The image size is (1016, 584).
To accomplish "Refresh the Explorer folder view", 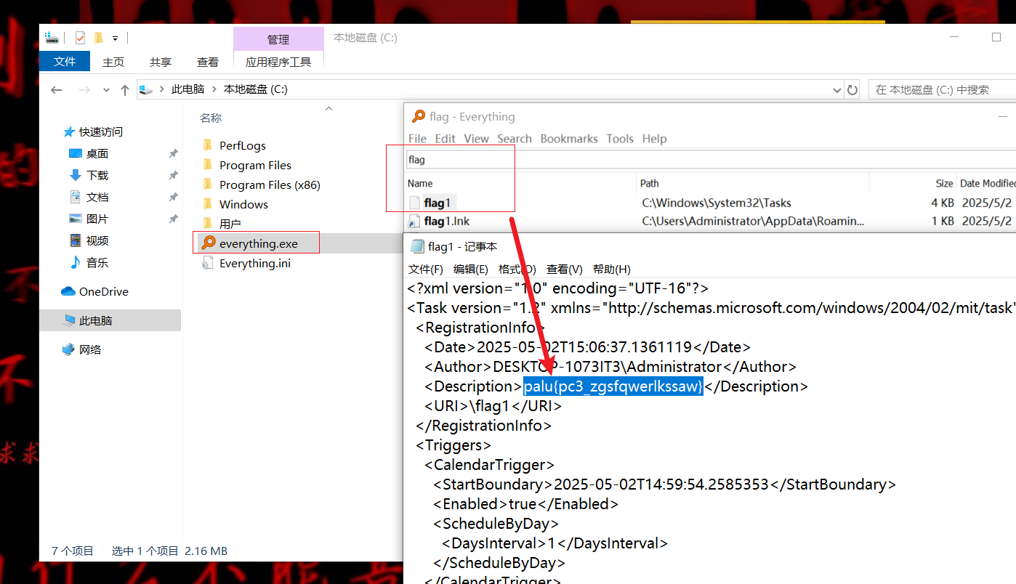I will click(852, 89).
